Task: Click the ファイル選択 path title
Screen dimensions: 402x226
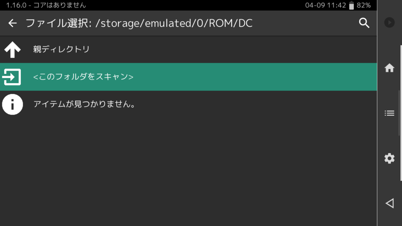Action: 139,23
